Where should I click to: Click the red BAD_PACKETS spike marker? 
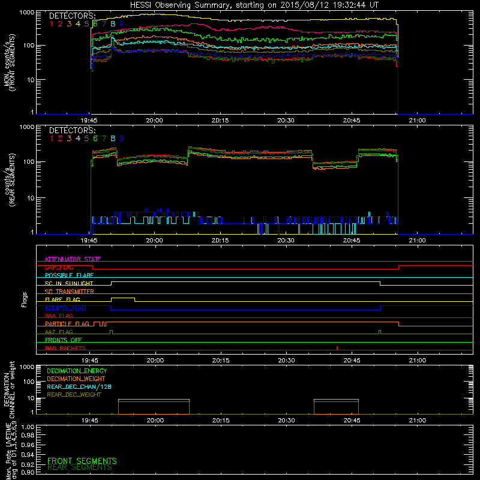[337, 348]
